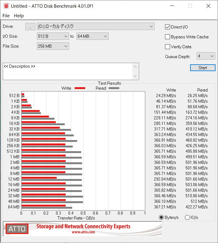Click the drive browse "..." button
Viewport: 218px width, 243px height.
point(30,27)
